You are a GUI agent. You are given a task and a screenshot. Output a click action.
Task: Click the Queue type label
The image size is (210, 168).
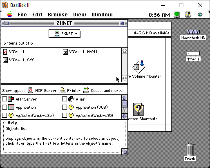[x=96, y=91]
